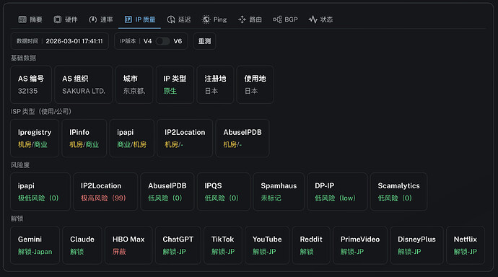Open the 摘要 tab
The height and width of the screenshot is (277, 498).
click(x=30, y=19)
